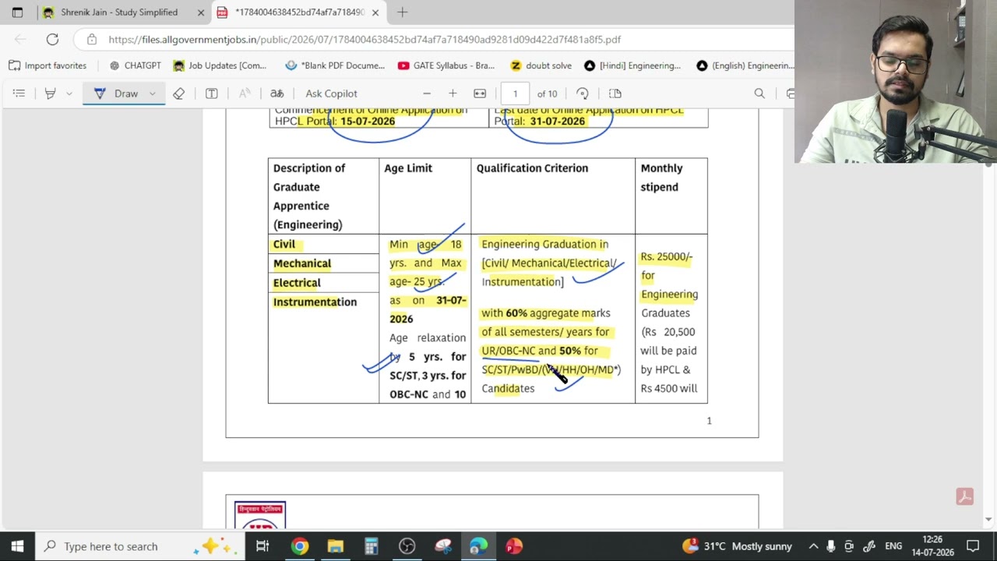Click the taskbar search box
The width and height of the screenshot is (997, 561).
point(140,546)
